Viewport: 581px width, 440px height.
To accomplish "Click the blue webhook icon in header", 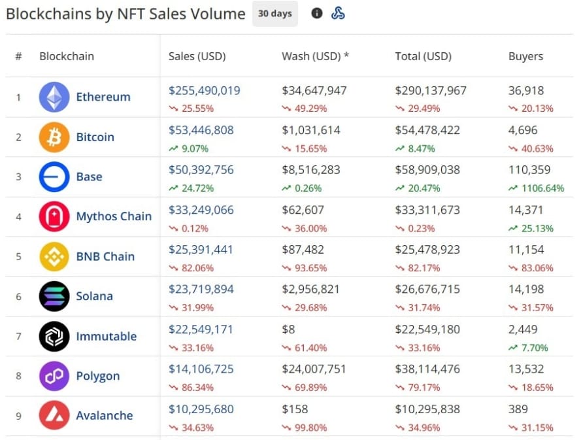I will tap(338, 13).
